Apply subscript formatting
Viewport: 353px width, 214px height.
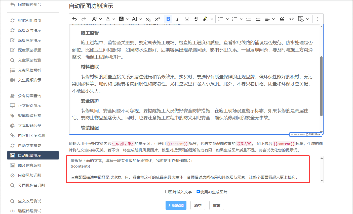[148, 19]
